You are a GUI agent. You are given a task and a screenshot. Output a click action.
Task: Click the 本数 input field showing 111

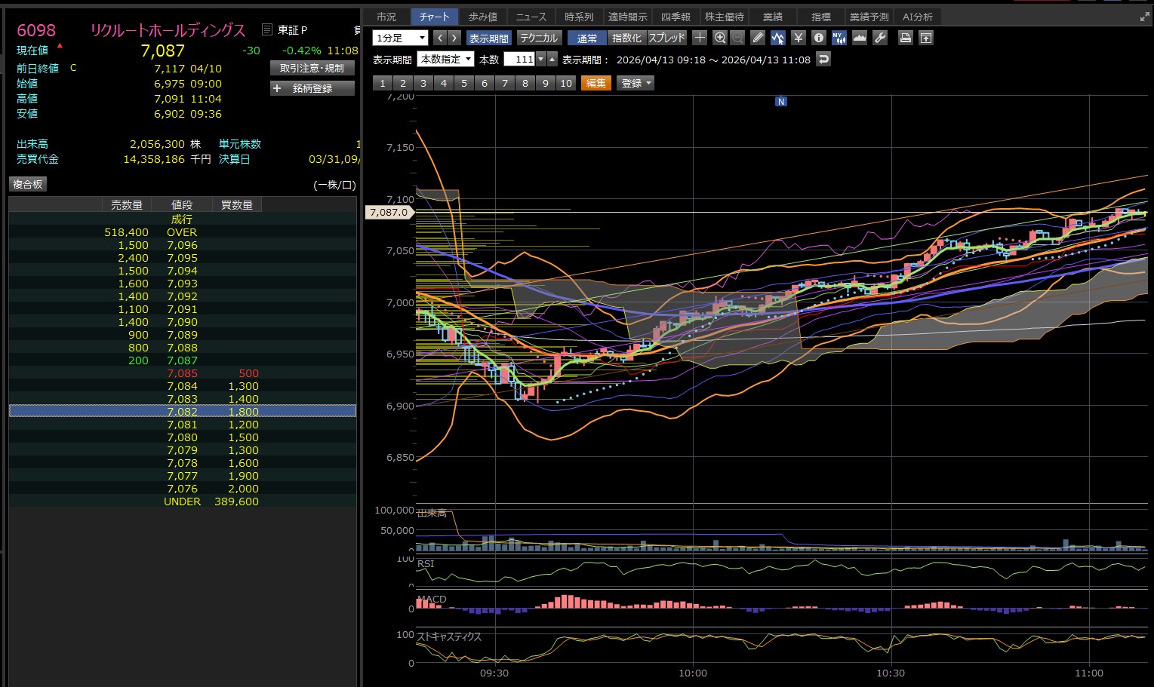[x=519, y=59]
